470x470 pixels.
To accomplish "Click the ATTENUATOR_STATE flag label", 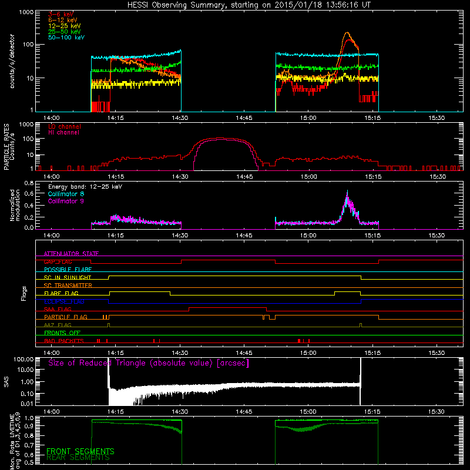I will (71, 254).
